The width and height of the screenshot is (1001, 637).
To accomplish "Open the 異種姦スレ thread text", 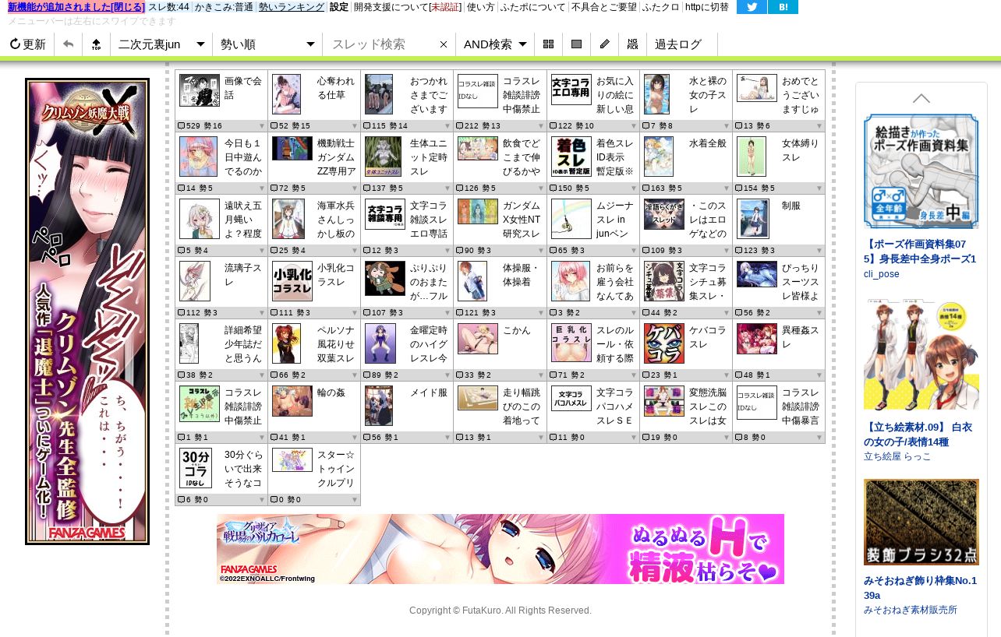I will (801, 336).
